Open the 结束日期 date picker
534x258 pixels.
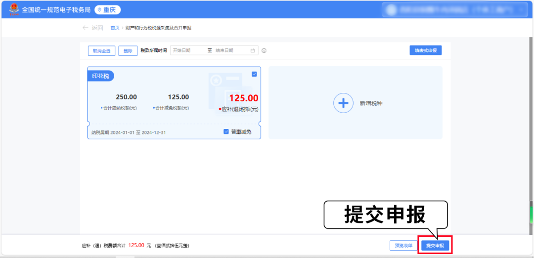pos(231,50)
